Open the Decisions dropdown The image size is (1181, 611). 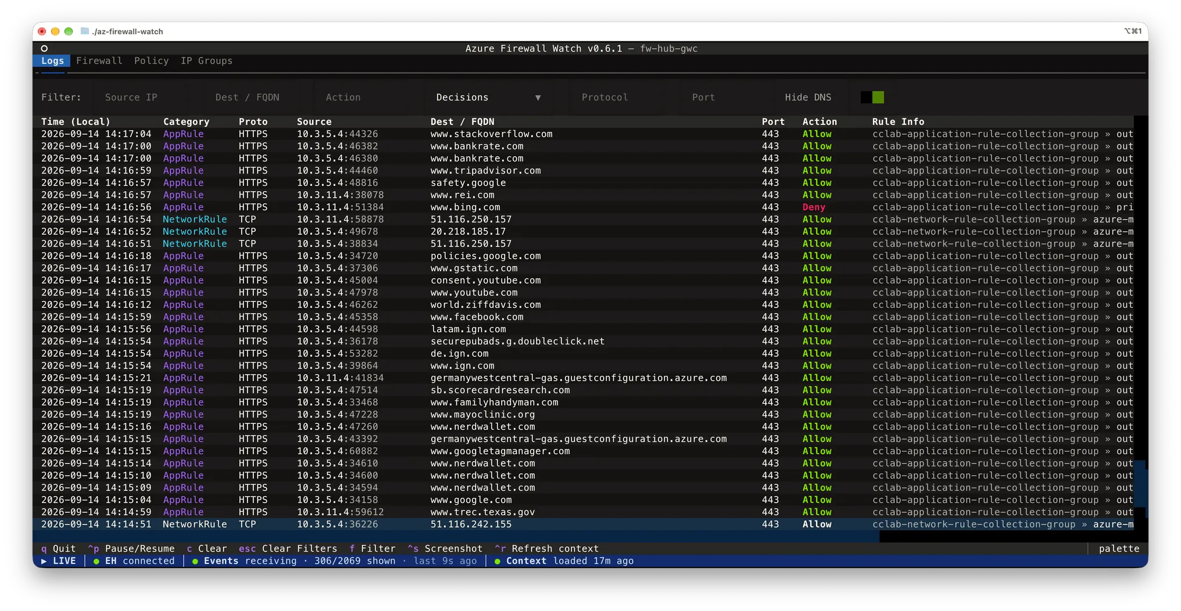pyautogui.click(x=488, y=97)
